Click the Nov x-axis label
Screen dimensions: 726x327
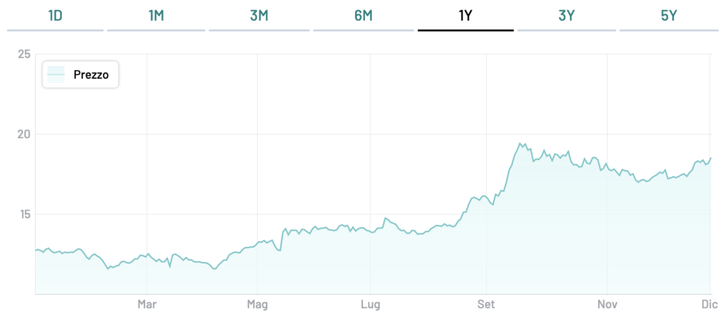(x=607, y=305)
